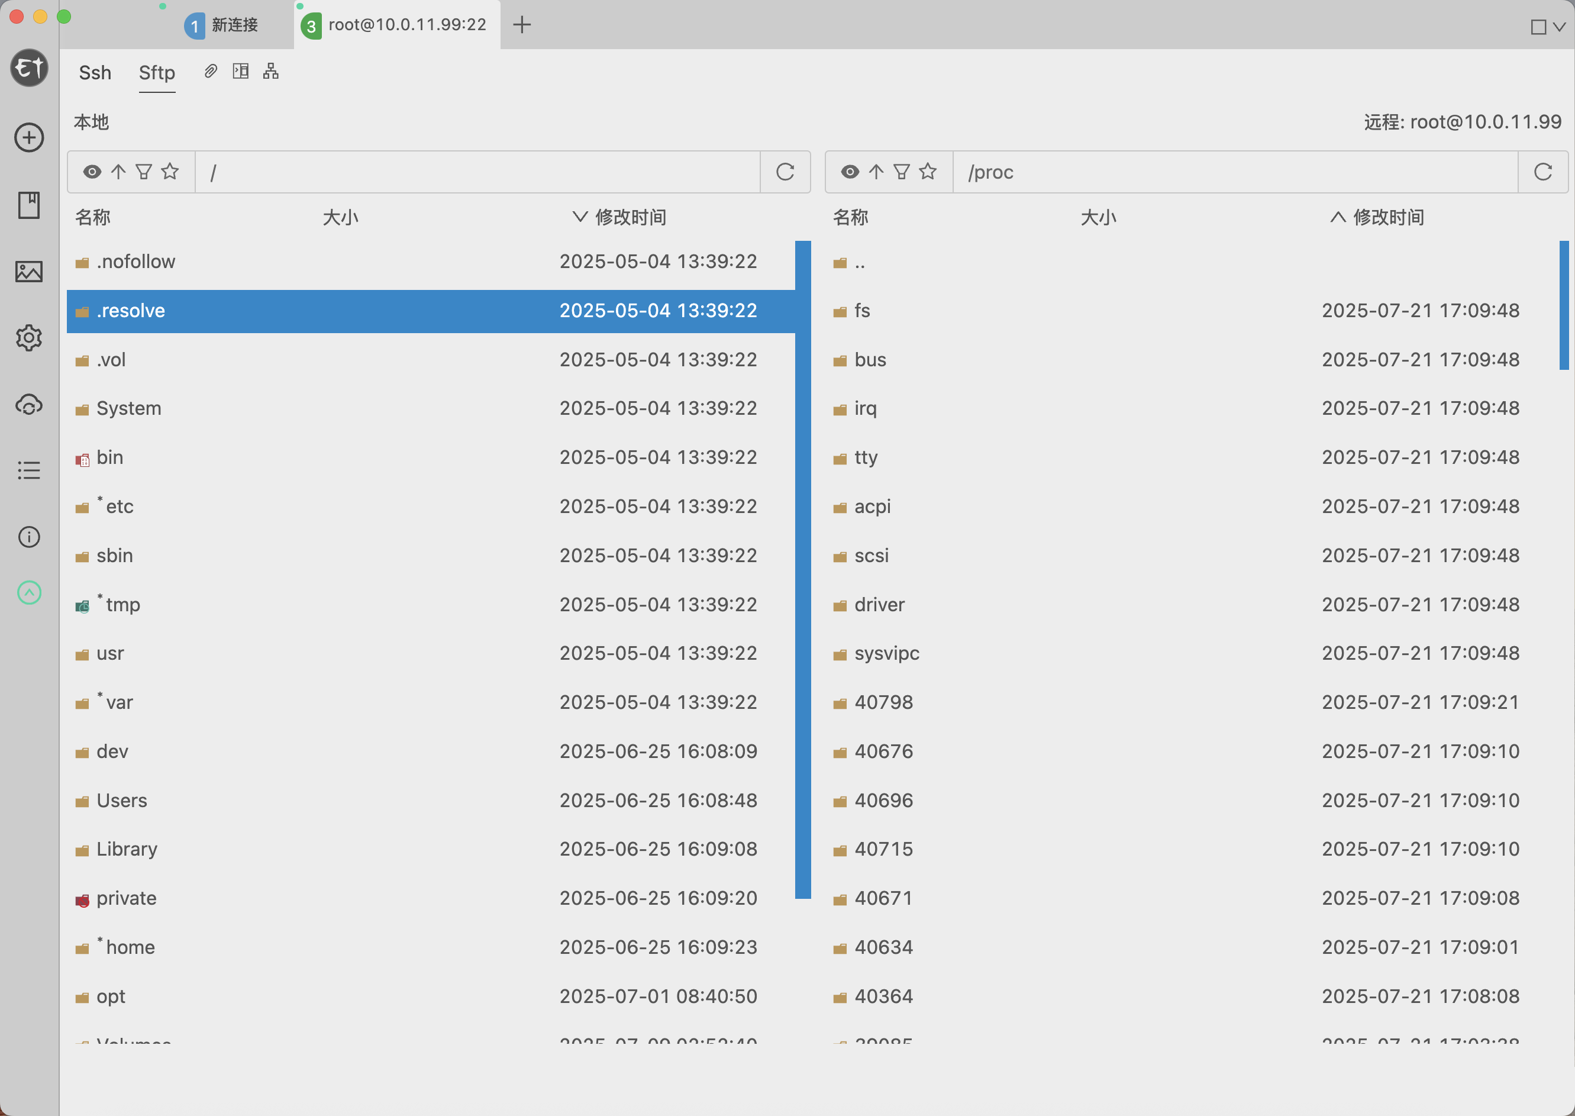Select the bin local folder

click(431, 457)
